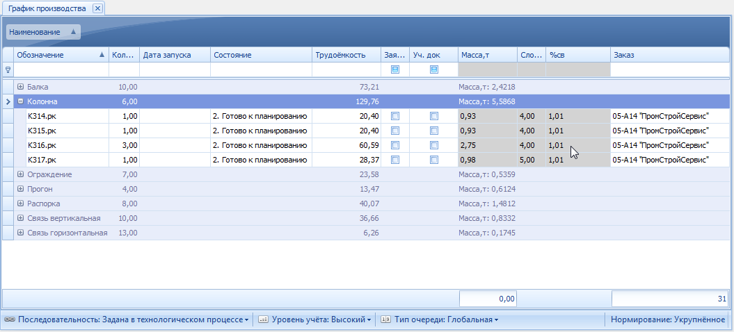
Task: Click the footer count field 31
Action: [x=670, y=299]
